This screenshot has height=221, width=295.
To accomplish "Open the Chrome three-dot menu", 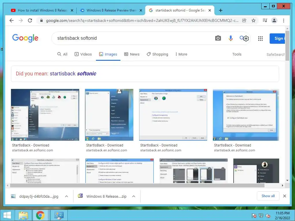I will pos(283,20).
